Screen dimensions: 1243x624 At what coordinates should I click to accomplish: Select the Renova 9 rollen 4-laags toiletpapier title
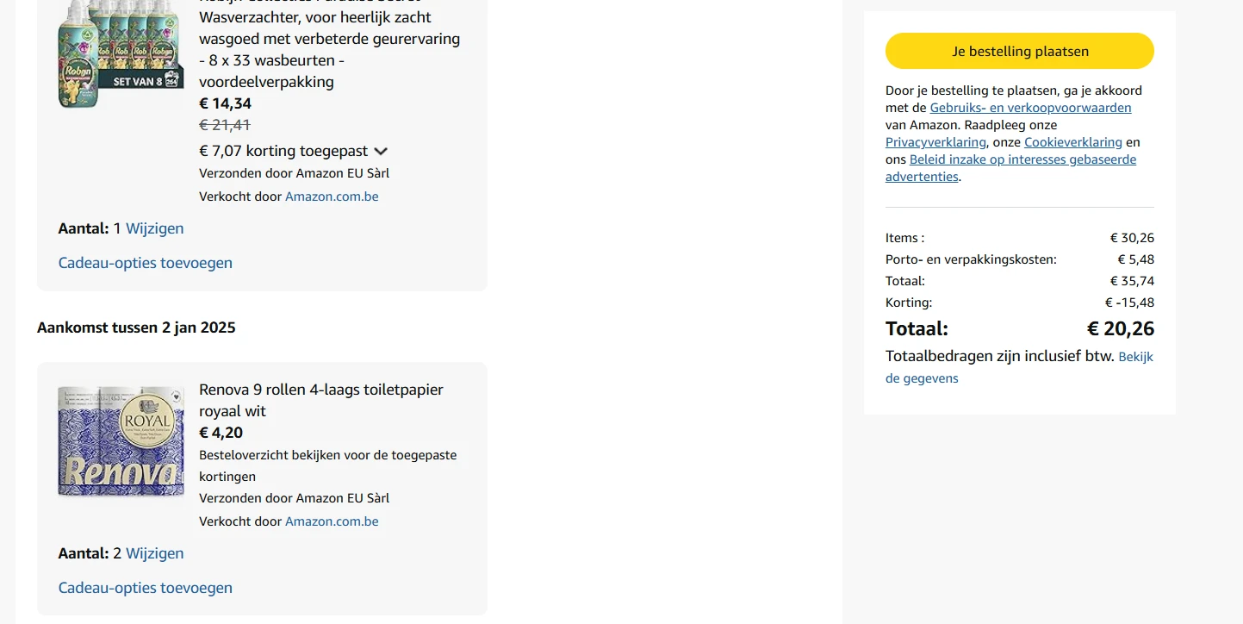pos(321,400)
